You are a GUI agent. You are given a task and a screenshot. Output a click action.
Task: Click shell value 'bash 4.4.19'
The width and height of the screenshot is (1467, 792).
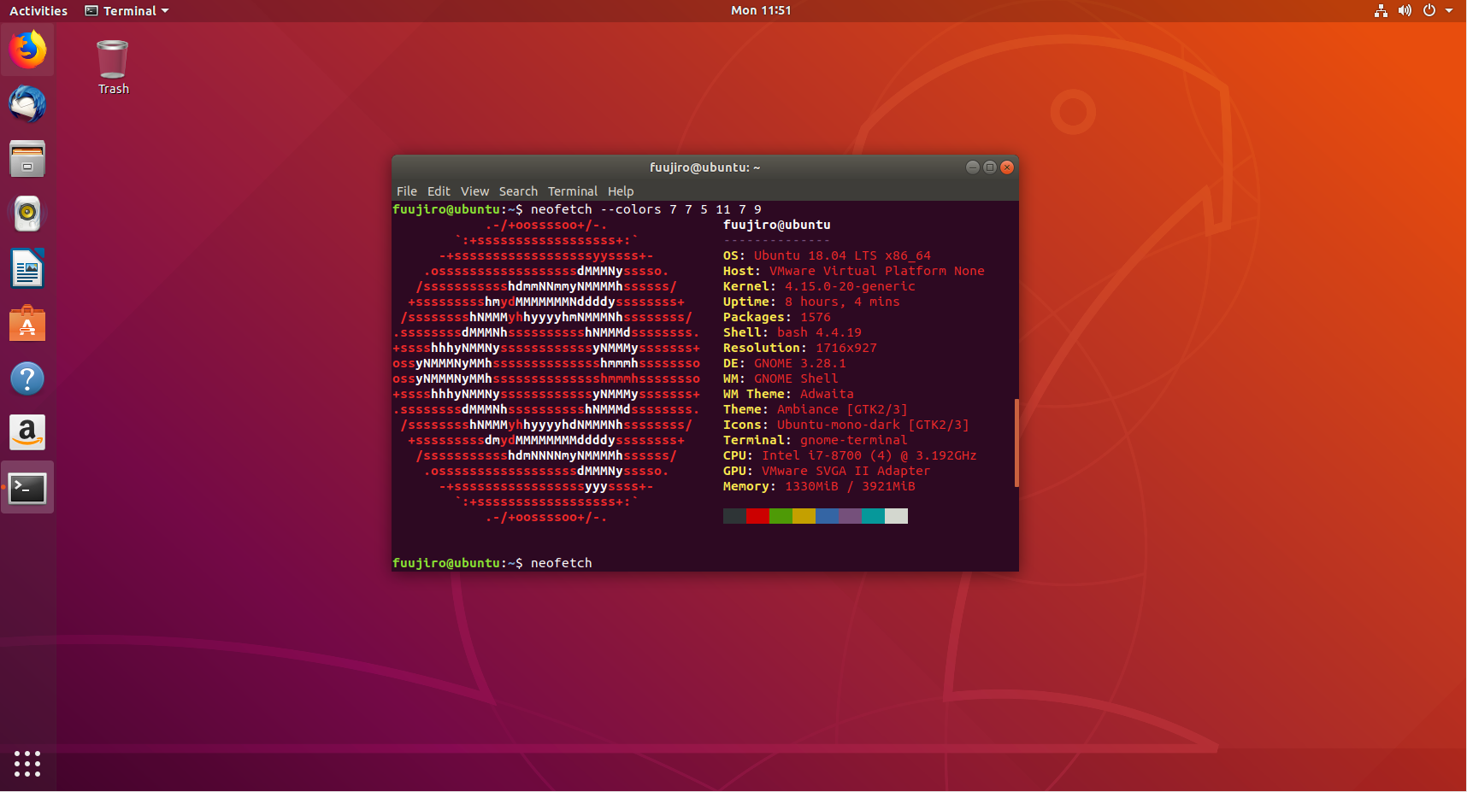pos(819,332)
